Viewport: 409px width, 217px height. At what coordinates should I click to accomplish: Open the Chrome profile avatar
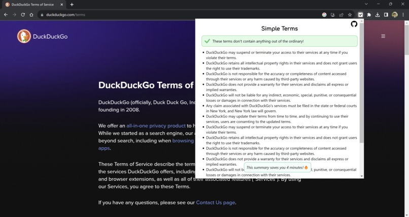(x=395, y=15)
